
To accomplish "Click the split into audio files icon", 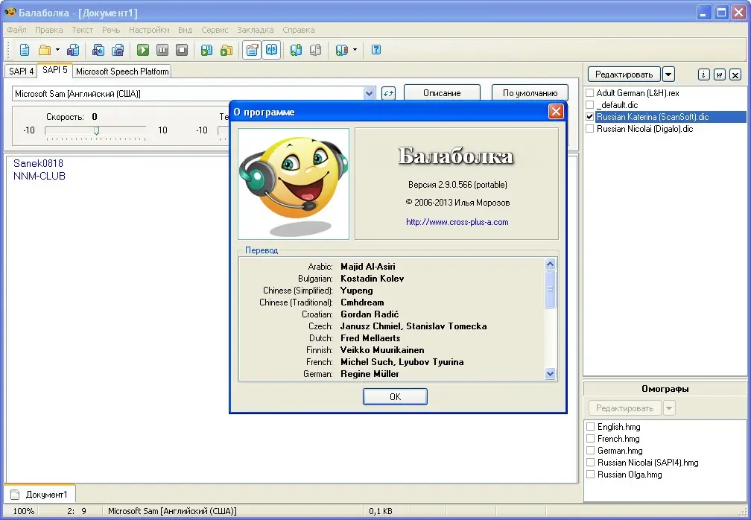I will click(118, 50).
